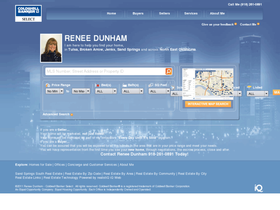Open the Sellers menu tab

pos(164,13)
